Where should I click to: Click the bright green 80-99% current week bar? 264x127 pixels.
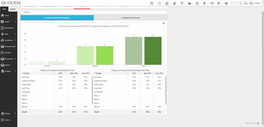(x=105, y=55)
